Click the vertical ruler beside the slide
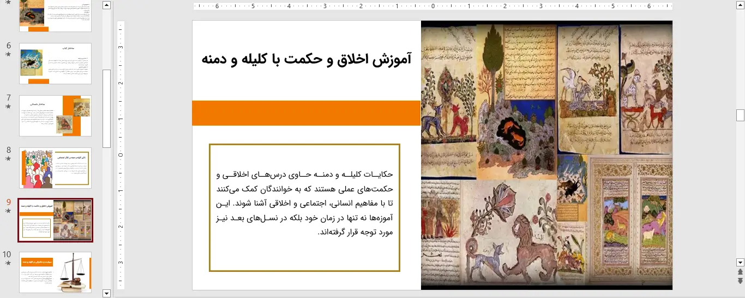Image resolution: width=745 pixels, height=298 pixels. coord(121,155)
